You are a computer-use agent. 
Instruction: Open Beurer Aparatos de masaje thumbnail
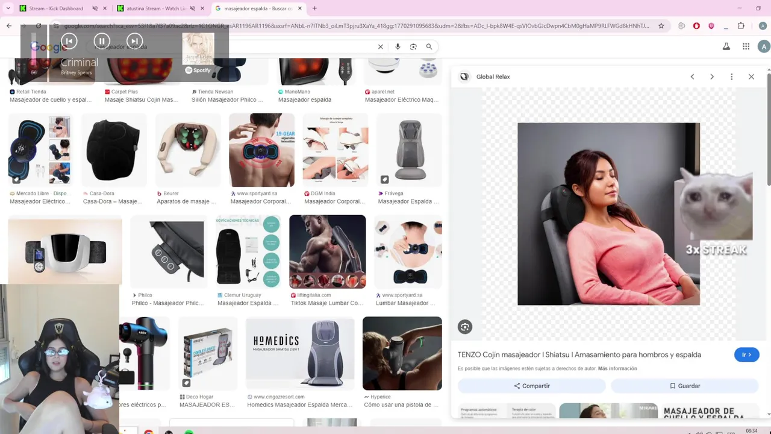click(187, 150)
